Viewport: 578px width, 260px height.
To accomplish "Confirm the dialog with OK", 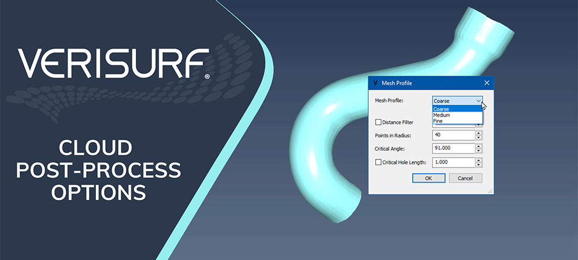I will (429, 178).
